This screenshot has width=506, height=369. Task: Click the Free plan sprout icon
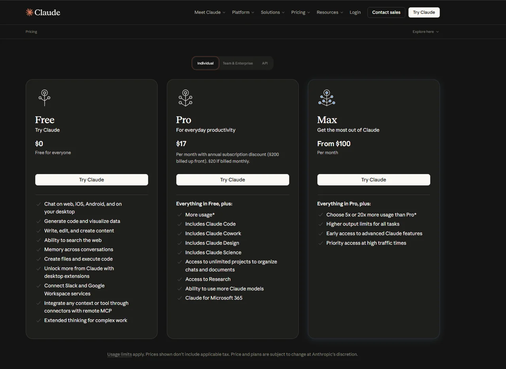tap(44, 97)
